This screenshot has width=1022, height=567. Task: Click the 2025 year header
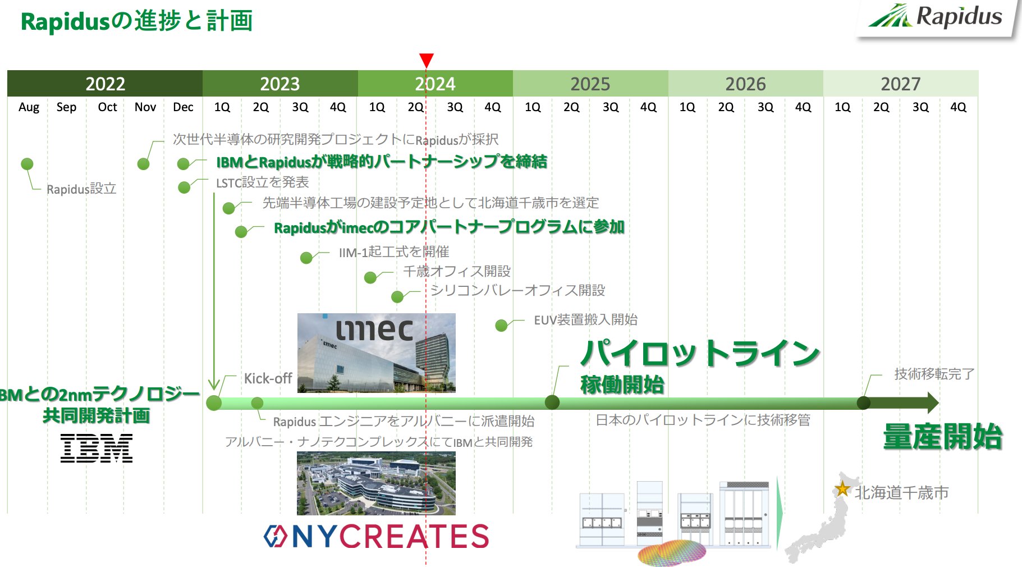point(590,84)
